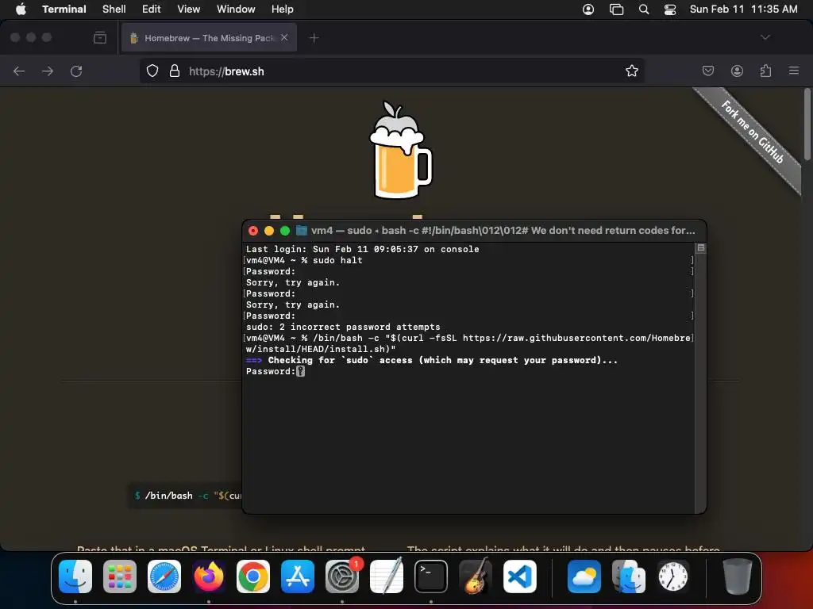Image resolution: width=813 pixels, height=609 pixels.
Task: Open Firefox account icon
Action: [737, 71]
